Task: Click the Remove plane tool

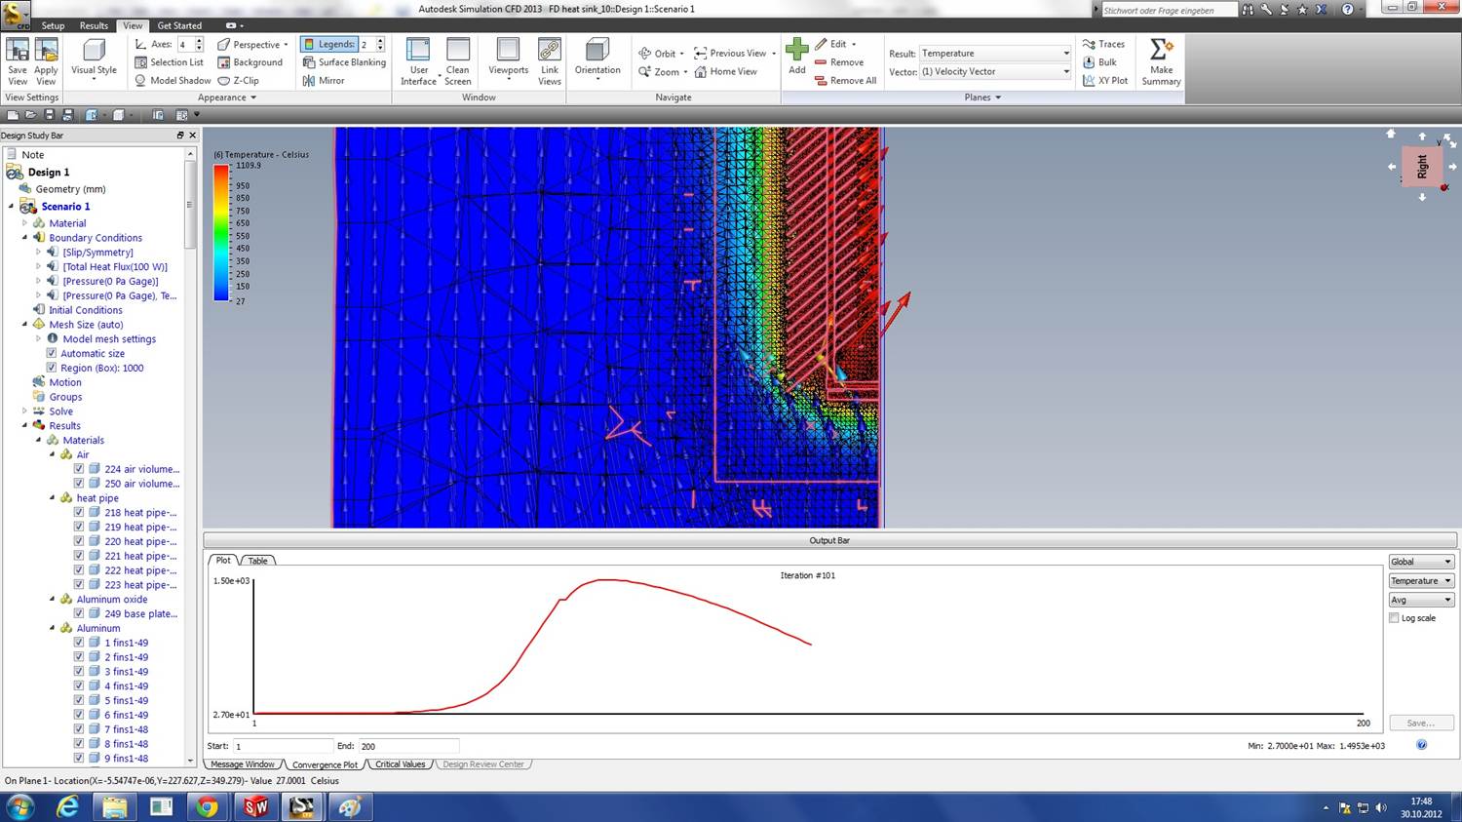Action: click(x=838, y=62)
